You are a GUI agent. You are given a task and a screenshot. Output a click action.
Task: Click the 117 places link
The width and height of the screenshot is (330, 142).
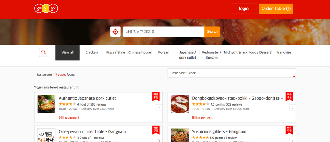click(x=60, y=75)
